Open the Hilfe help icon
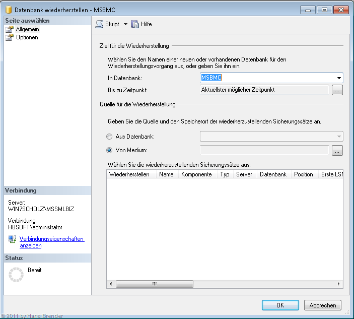Image resolution: width=354 pixels, height=319 pixels. coord(135,24)
